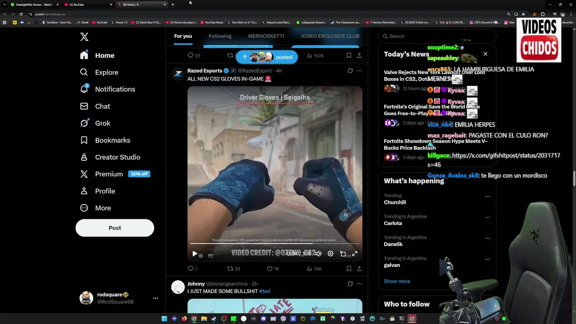The image size is (576, 324).
Task: Switch to the MERNOSKETTI tab
Action: [x=266, y=36]
